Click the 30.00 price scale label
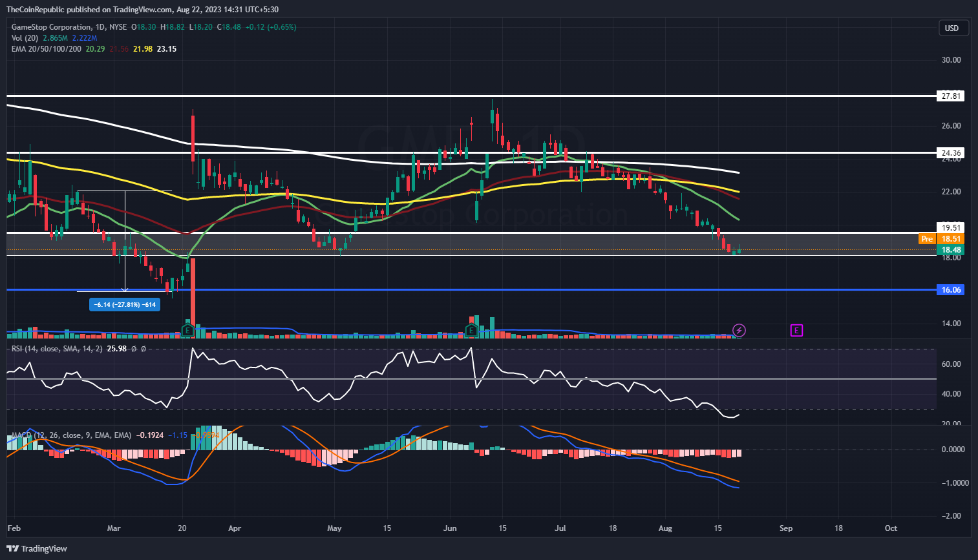The height and width of the screenshot is (560, 978). pyautogui.click(x=951, y=60)
